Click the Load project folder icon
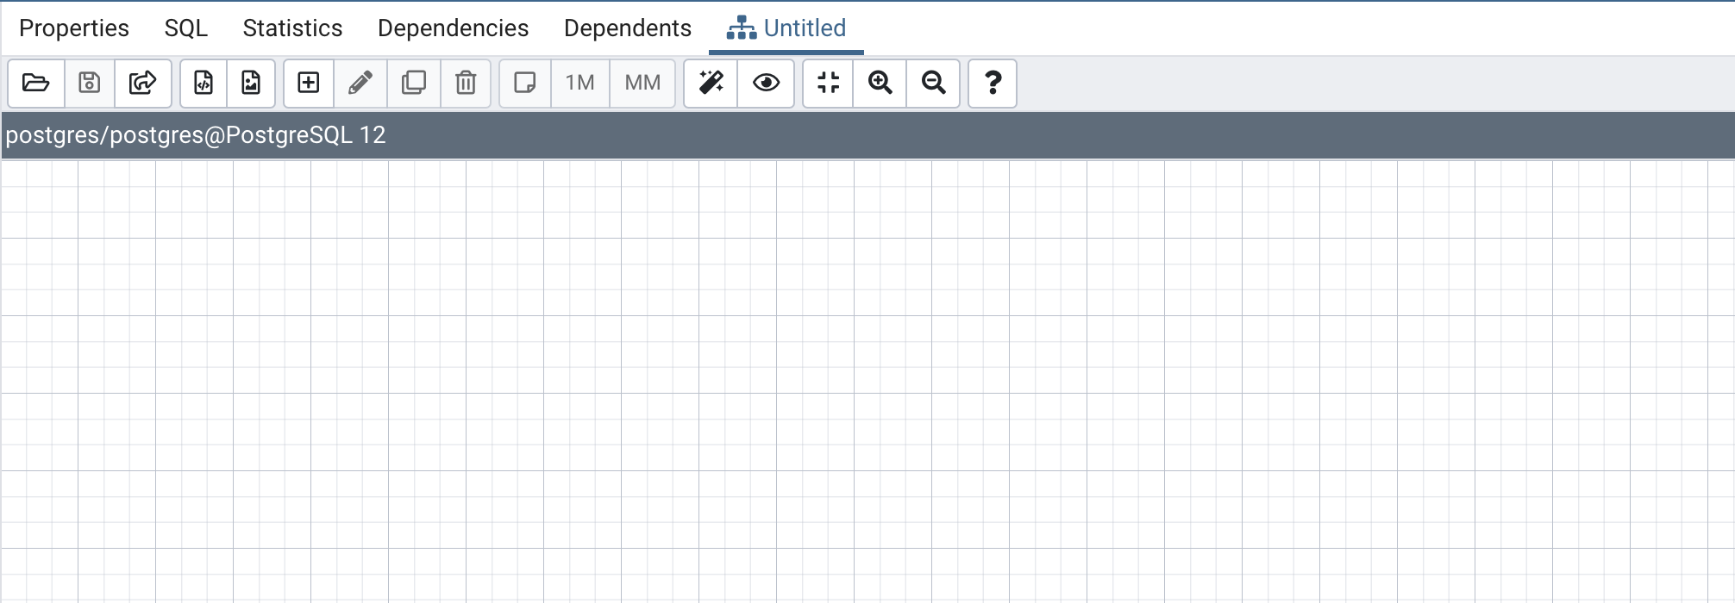Viewport: 1735px width, 603px height. point(35,83)
